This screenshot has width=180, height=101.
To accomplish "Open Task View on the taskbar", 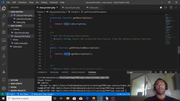I will click(x=61, y=98).
